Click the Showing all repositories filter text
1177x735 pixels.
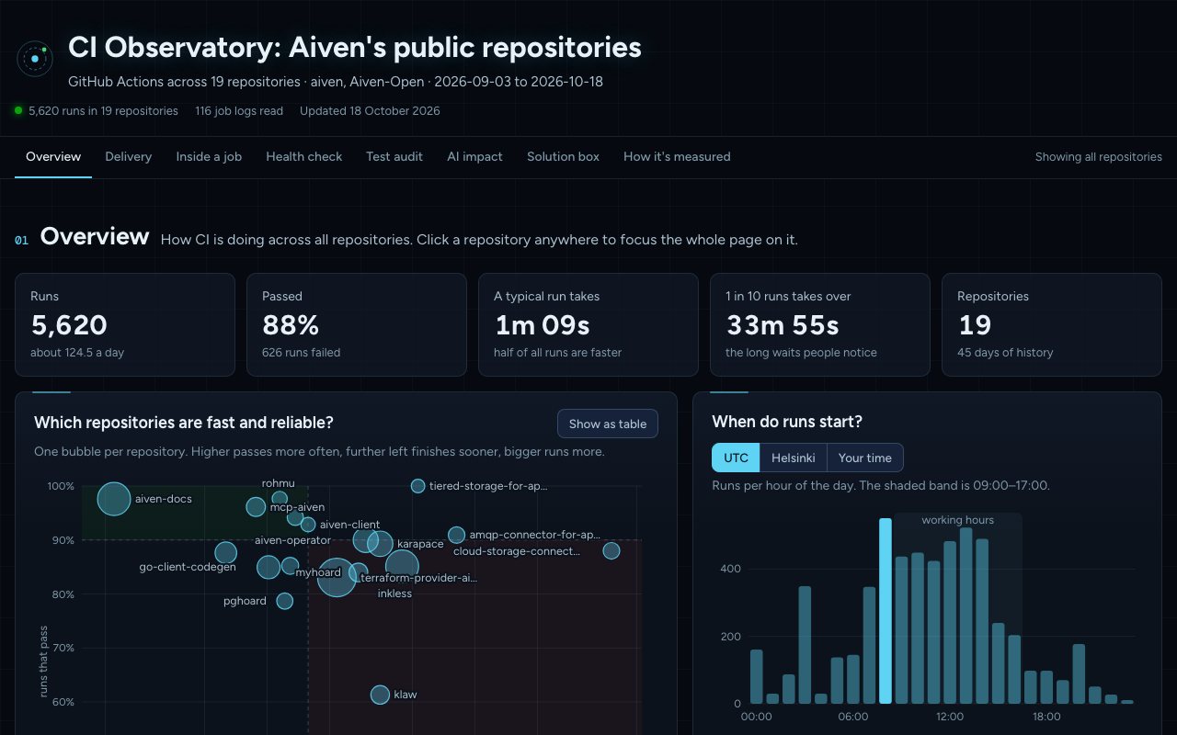point(1099,157)
